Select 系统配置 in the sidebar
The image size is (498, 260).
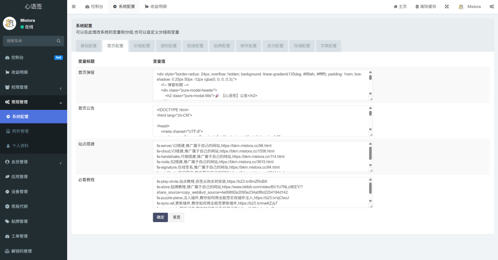(34, 117)
